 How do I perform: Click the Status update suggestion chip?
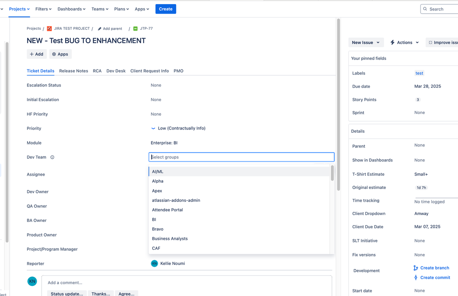[x=67, y=293]
